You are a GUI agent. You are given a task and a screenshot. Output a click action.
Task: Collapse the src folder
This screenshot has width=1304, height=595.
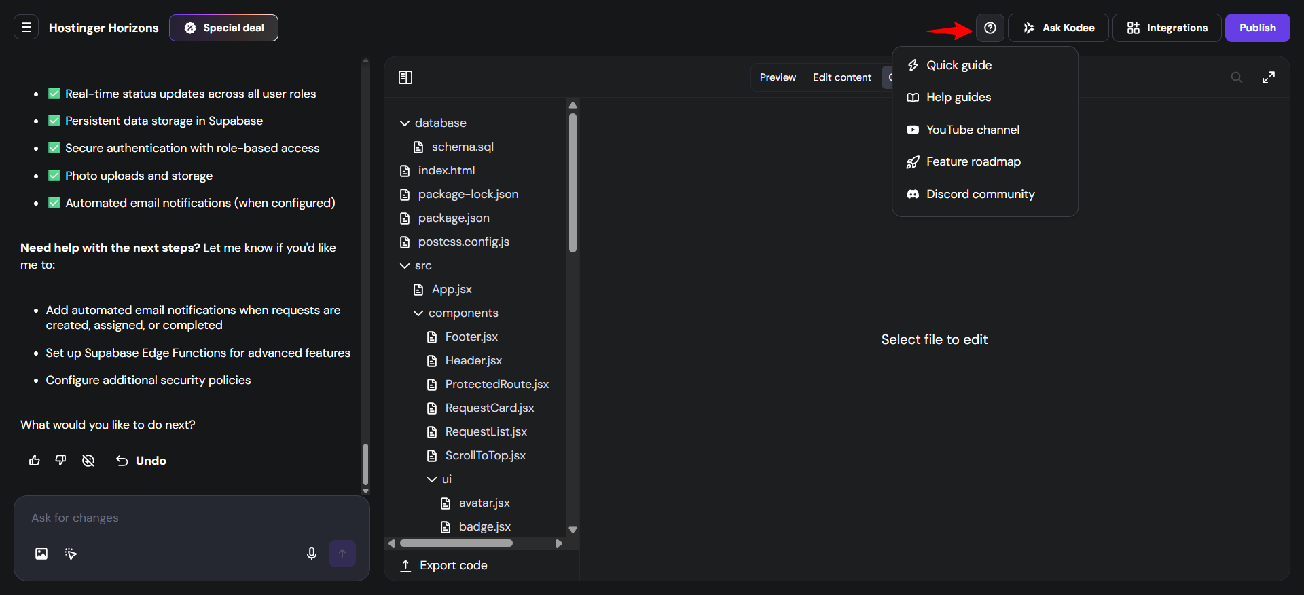click(405, 266)
